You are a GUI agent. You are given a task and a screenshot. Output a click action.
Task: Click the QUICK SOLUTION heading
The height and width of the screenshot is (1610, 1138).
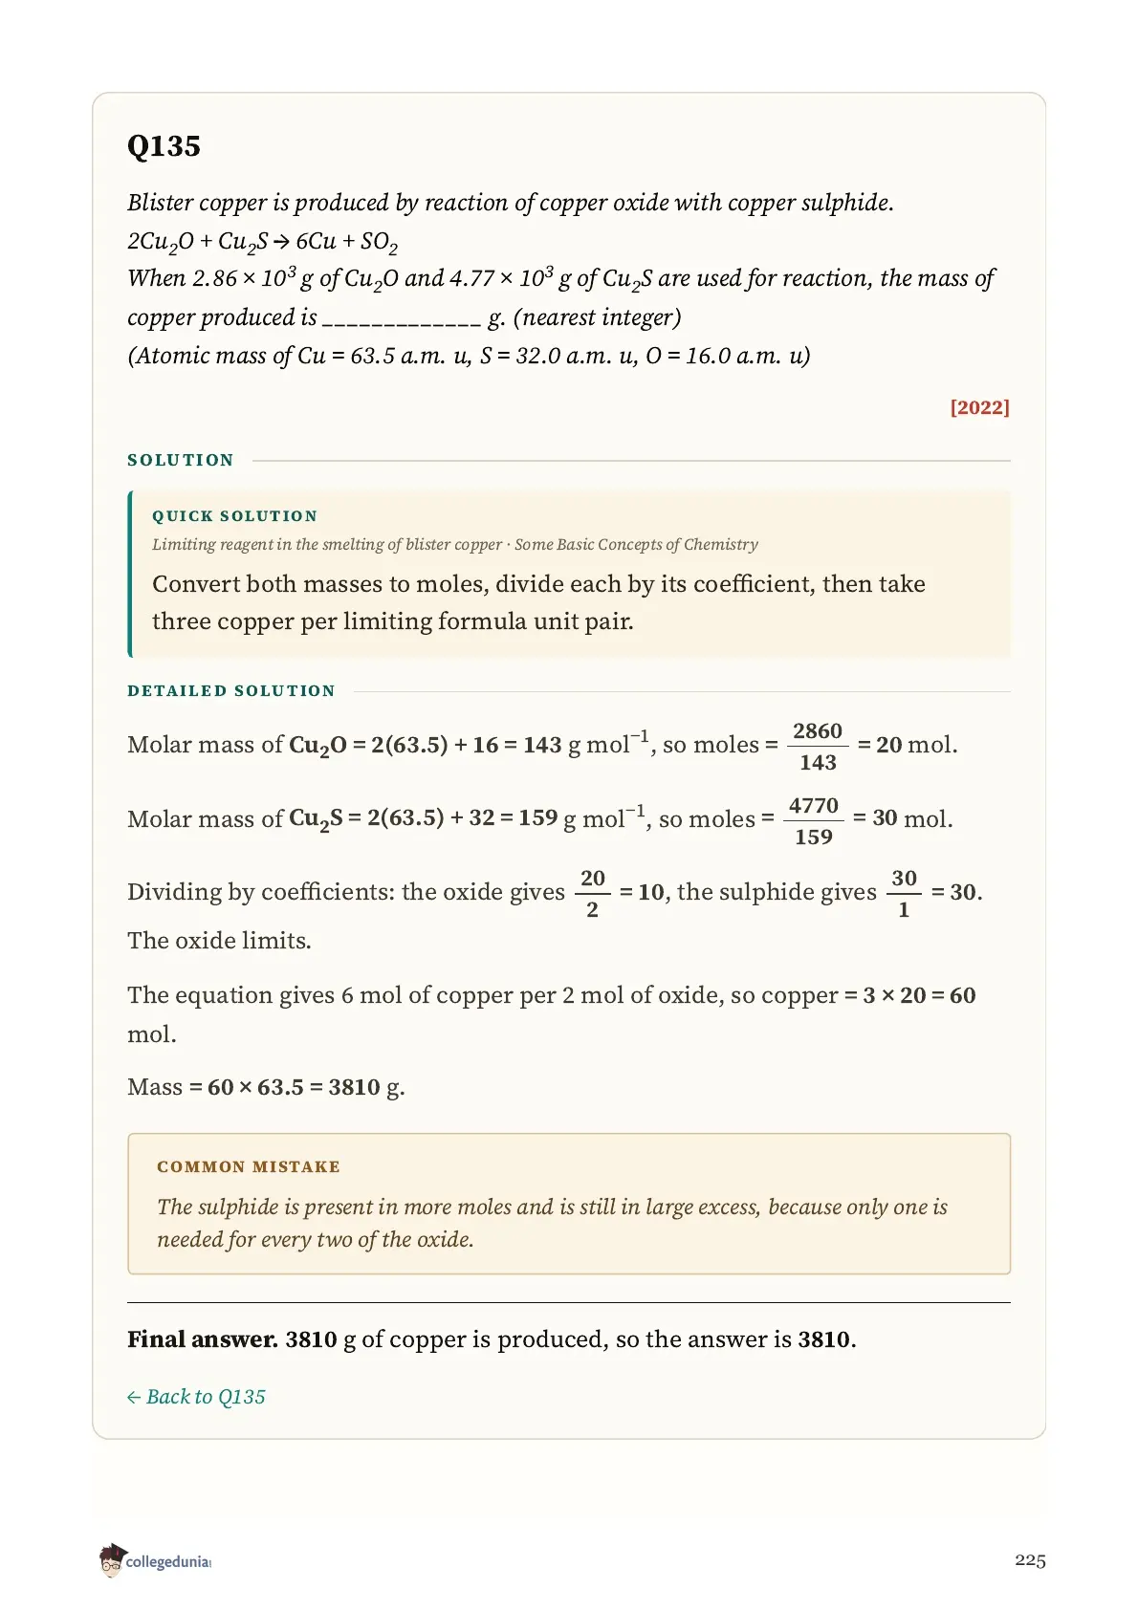234,516
